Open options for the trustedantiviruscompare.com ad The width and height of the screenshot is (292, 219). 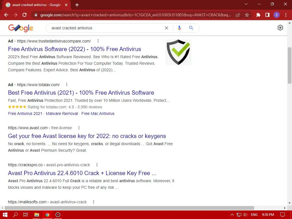coord(98,41)
